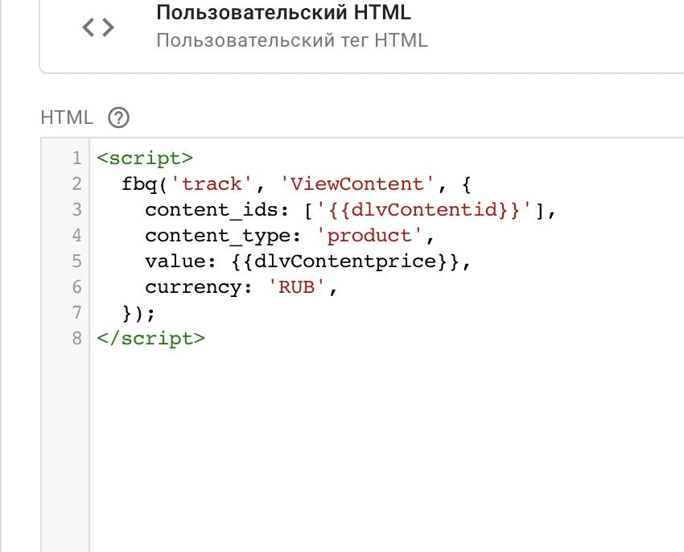Click the 'Пользовательский тег HTML' subtitle
Screen dimensions: 684x552
click(292, 40)
